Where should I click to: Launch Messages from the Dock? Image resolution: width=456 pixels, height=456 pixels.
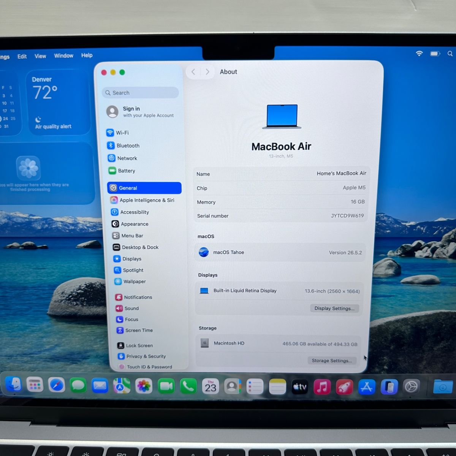(x=78, y=386)
